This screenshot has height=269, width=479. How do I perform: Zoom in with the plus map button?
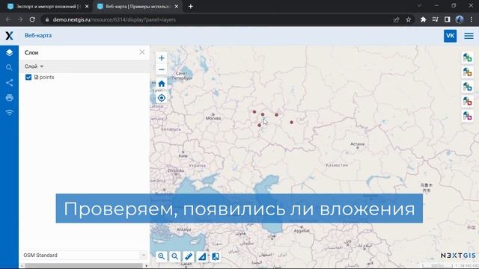[162, 58]
